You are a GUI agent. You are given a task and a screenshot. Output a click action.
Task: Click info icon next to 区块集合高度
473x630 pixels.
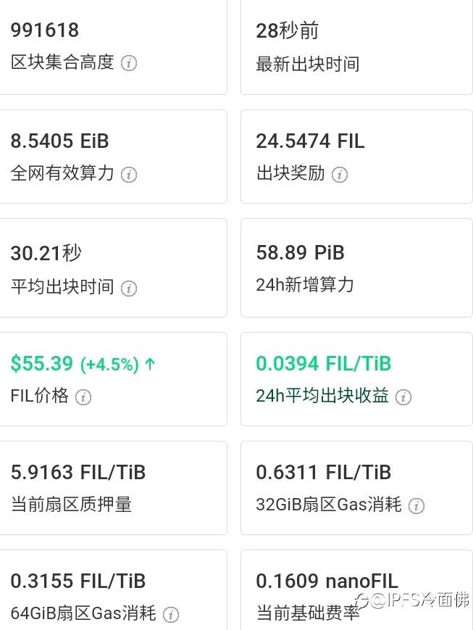129,63
